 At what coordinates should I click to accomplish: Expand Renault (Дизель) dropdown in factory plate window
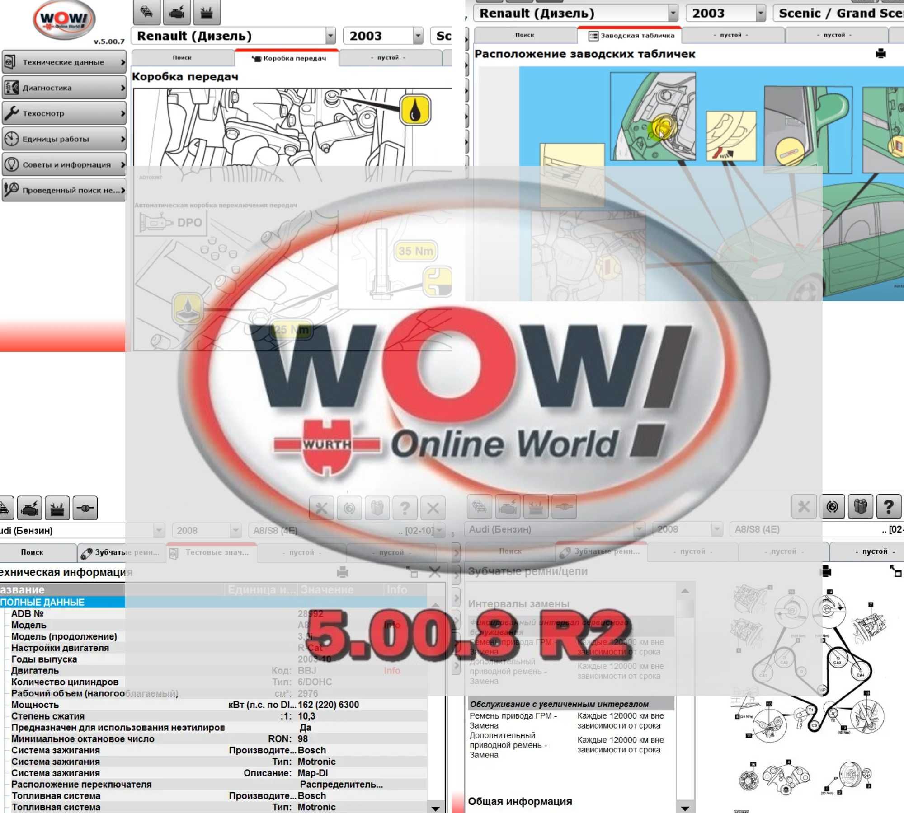click(x=673, y=13)
